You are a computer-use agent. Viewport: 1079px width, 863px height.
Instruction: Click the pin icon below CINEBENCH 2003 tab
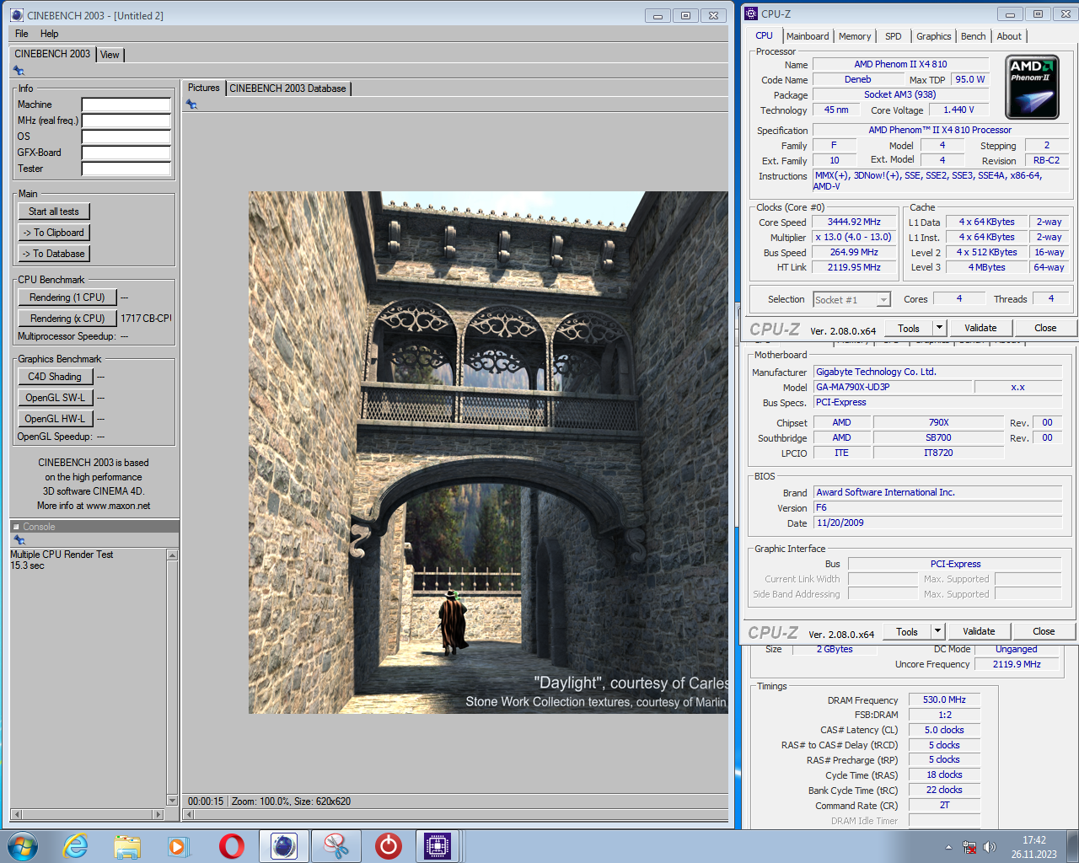[x=19, y=71]
